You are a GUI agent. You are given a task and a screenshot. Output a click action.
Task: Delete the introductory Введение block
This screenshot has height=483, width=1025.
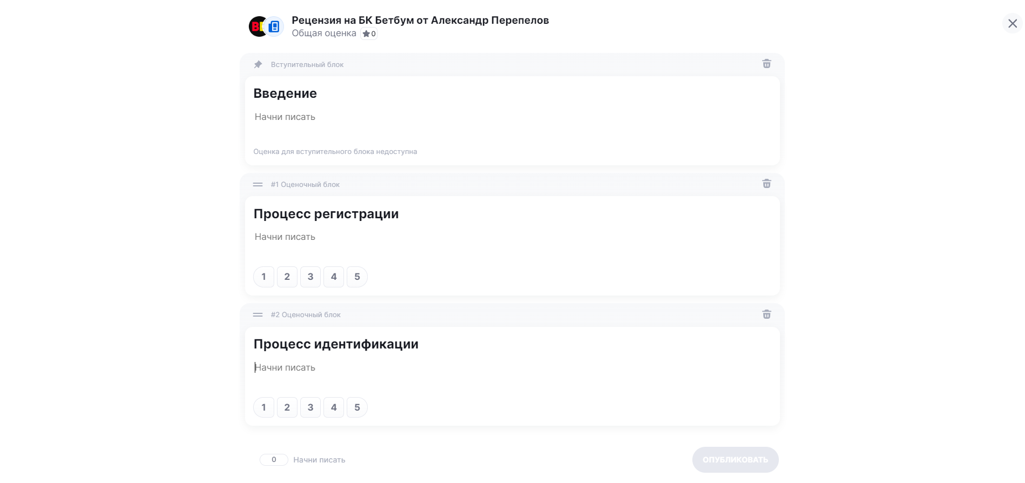point(766,64)
